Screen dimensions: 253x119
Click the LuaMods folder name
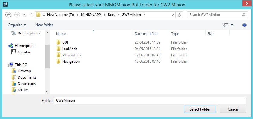point(70,49)
